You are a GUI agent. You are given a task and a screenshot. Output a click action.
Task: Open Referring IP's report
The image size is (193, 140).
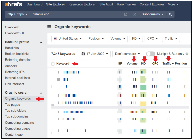click(x=15, y=72)
